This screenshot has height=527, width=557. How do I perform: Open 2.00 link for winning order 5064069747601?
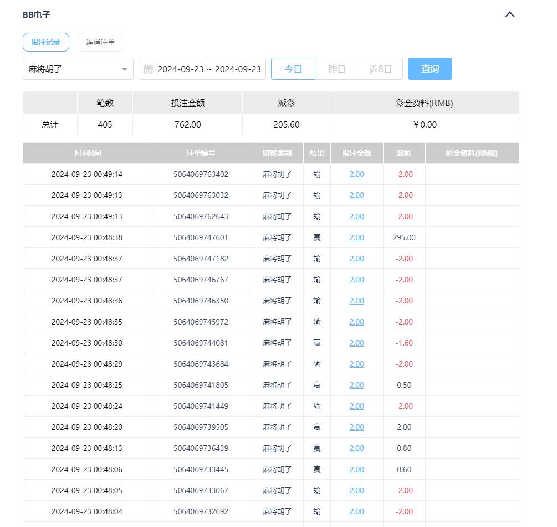coord(356,237)
